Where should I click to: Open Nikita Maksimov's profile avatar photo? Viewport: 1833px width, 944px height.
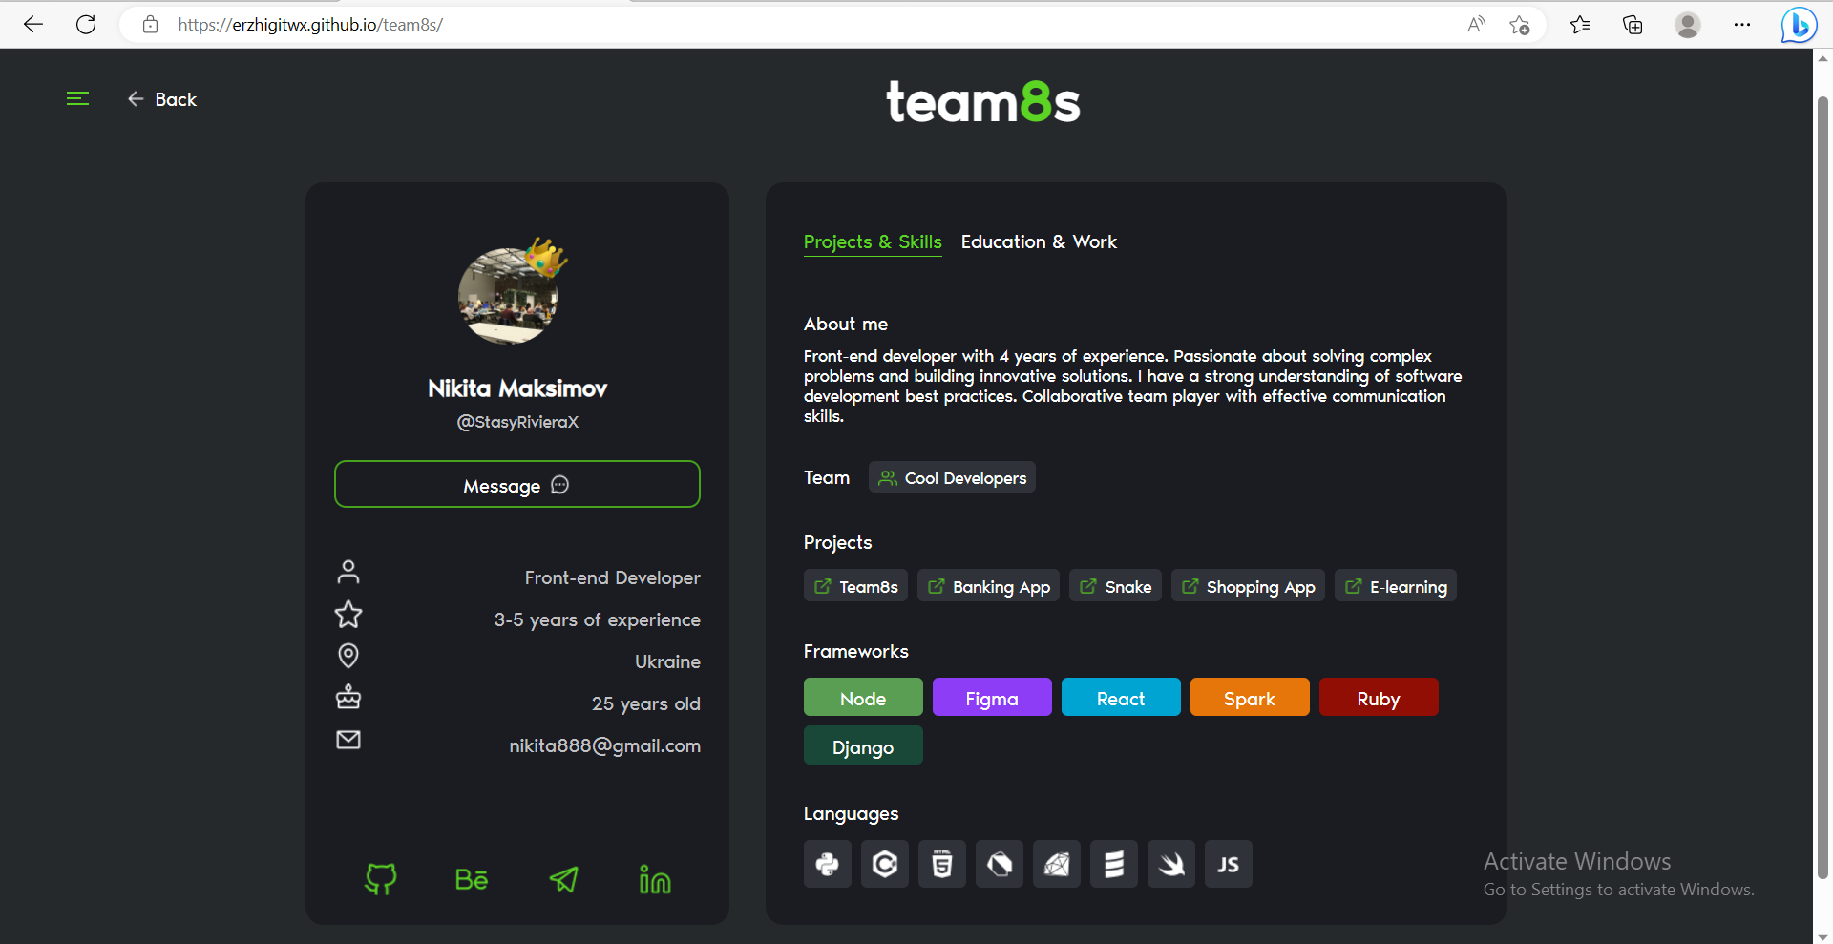tap(508, 296)
